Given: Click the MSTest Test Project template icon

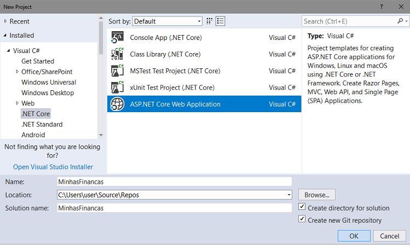Looking at the screenshot, I should tap(117, 71).
